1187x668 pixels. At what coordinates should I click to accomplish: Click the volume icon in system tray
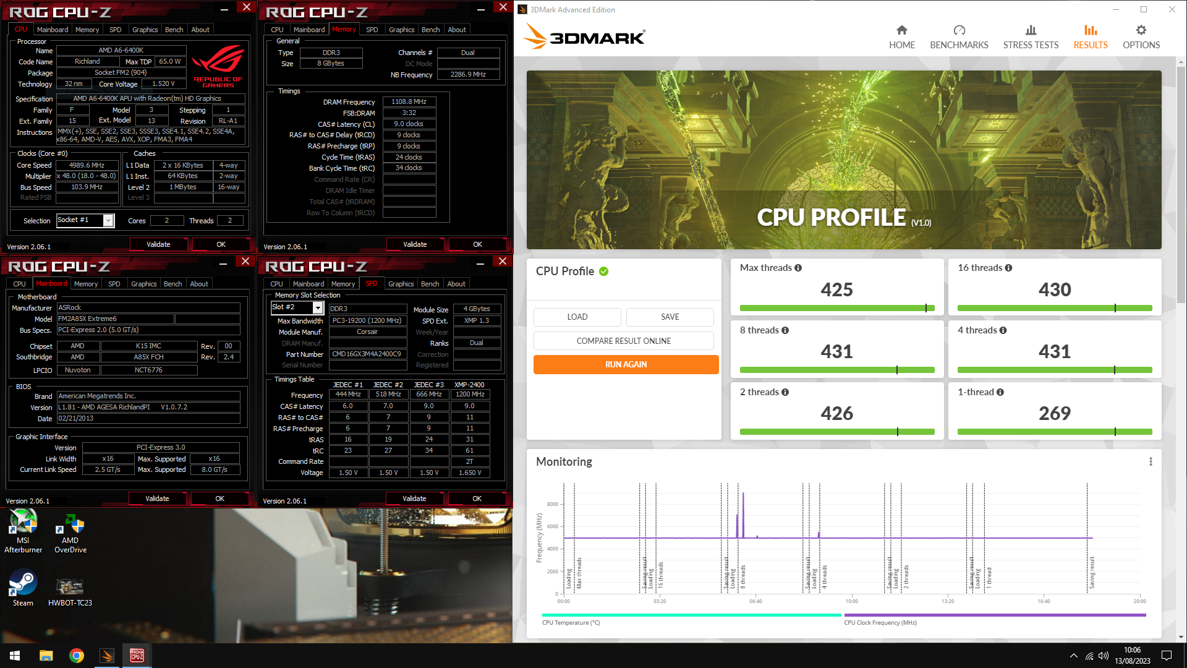tap(1104, 656)
